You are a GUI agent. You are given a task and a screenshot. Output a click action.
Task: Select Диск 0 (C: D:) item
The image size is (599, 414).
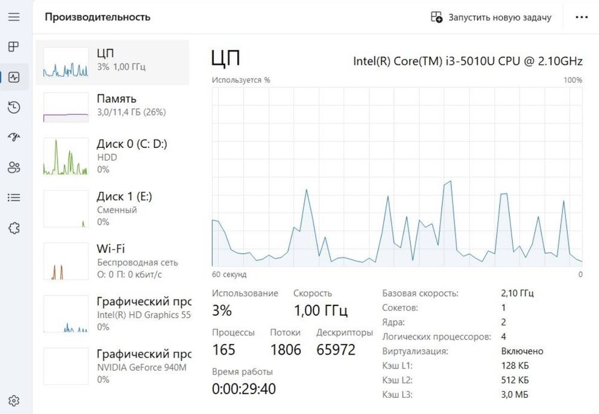point(113,156)
